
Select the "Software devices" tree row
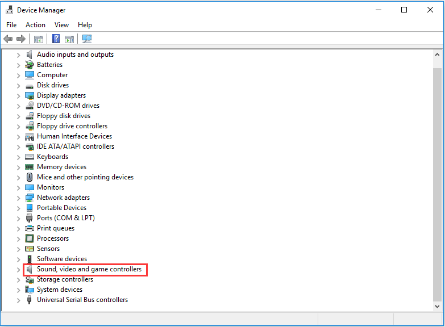click(x=56, y=259)
